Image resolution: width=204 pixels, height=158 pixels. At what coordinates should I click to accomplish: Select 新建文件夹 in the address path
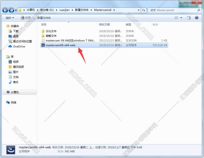pos(82,10)
